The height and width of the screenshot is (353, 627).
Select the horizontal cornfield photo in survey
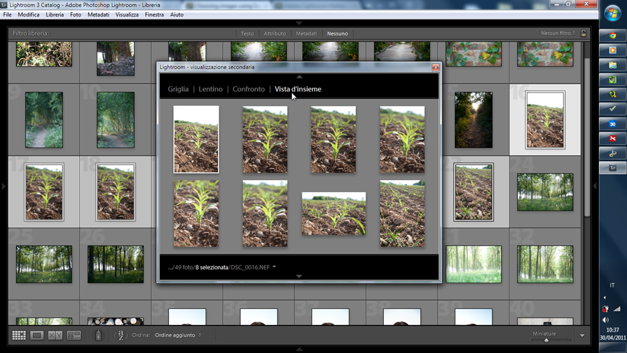(x=334, y=213)
